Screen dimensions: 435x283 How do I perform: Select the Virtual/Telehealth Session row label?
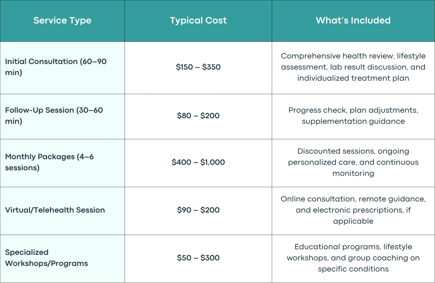[55, 210]
